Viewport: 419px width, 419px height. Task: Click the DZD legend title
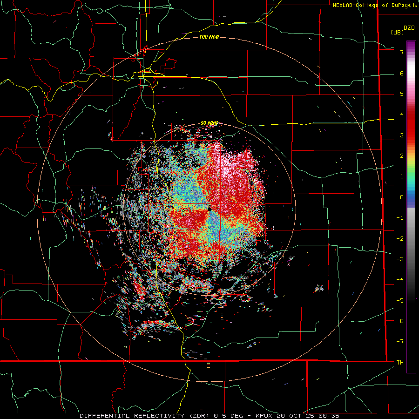click(409, 28)
